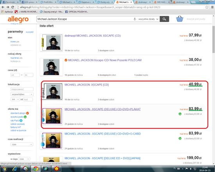Screen dimensions: 215x172
Task: Open the czas realizacji dropdown
Action: point(22,144)
